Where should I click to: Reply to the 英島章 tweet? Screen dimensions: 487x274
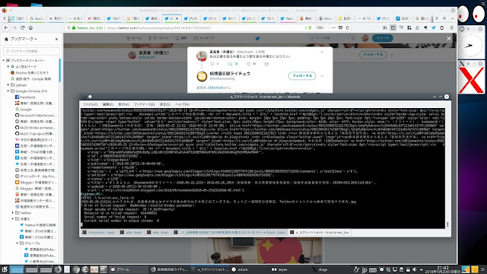[x=212, y=64]
